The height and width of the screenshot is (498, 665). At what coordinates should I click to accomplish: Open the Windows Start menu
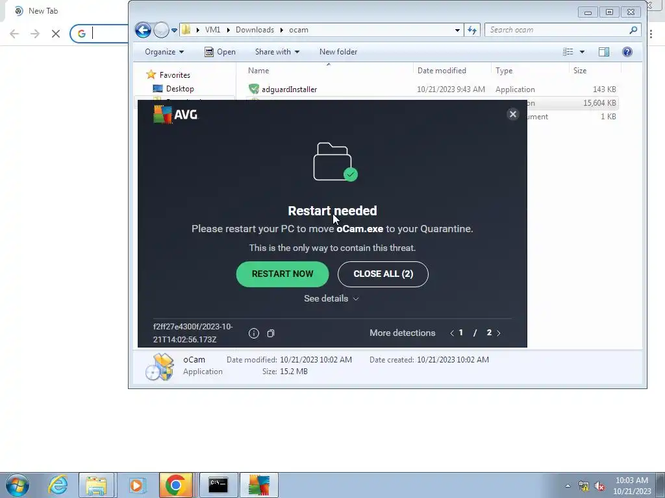coord(18,485)
